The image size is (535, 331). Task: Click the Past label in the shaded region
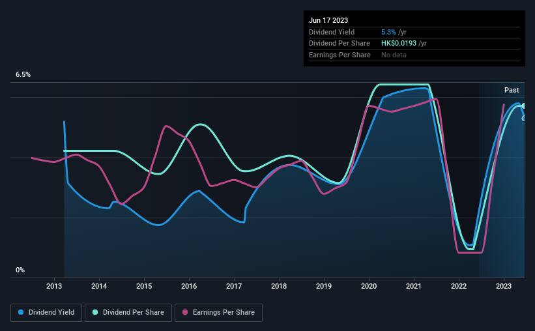[512, 90]
